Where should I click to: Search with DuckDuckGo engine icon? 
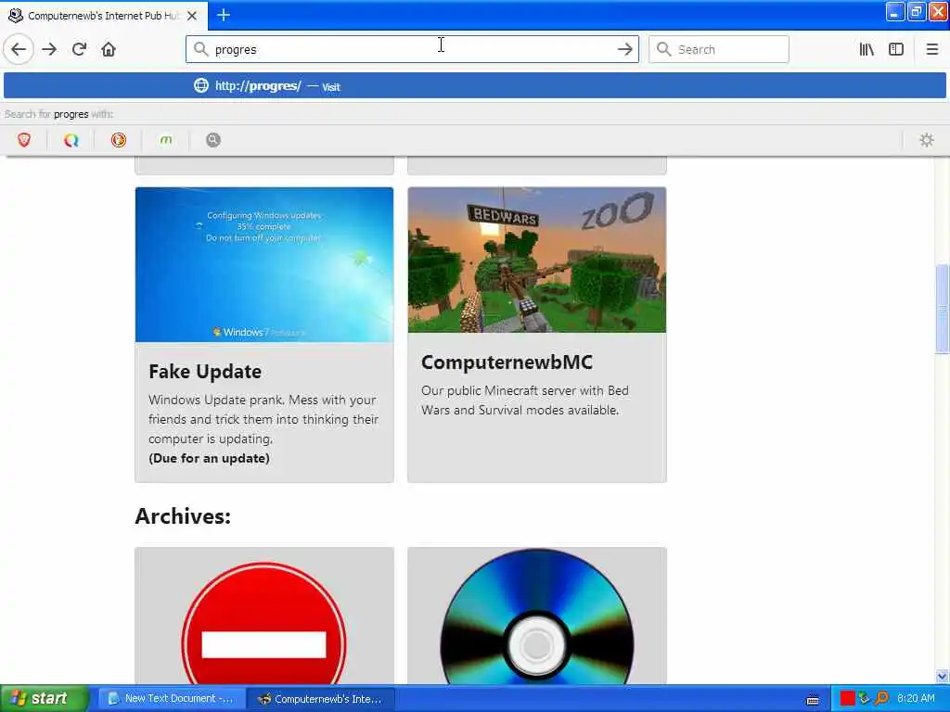pos(119,140)
